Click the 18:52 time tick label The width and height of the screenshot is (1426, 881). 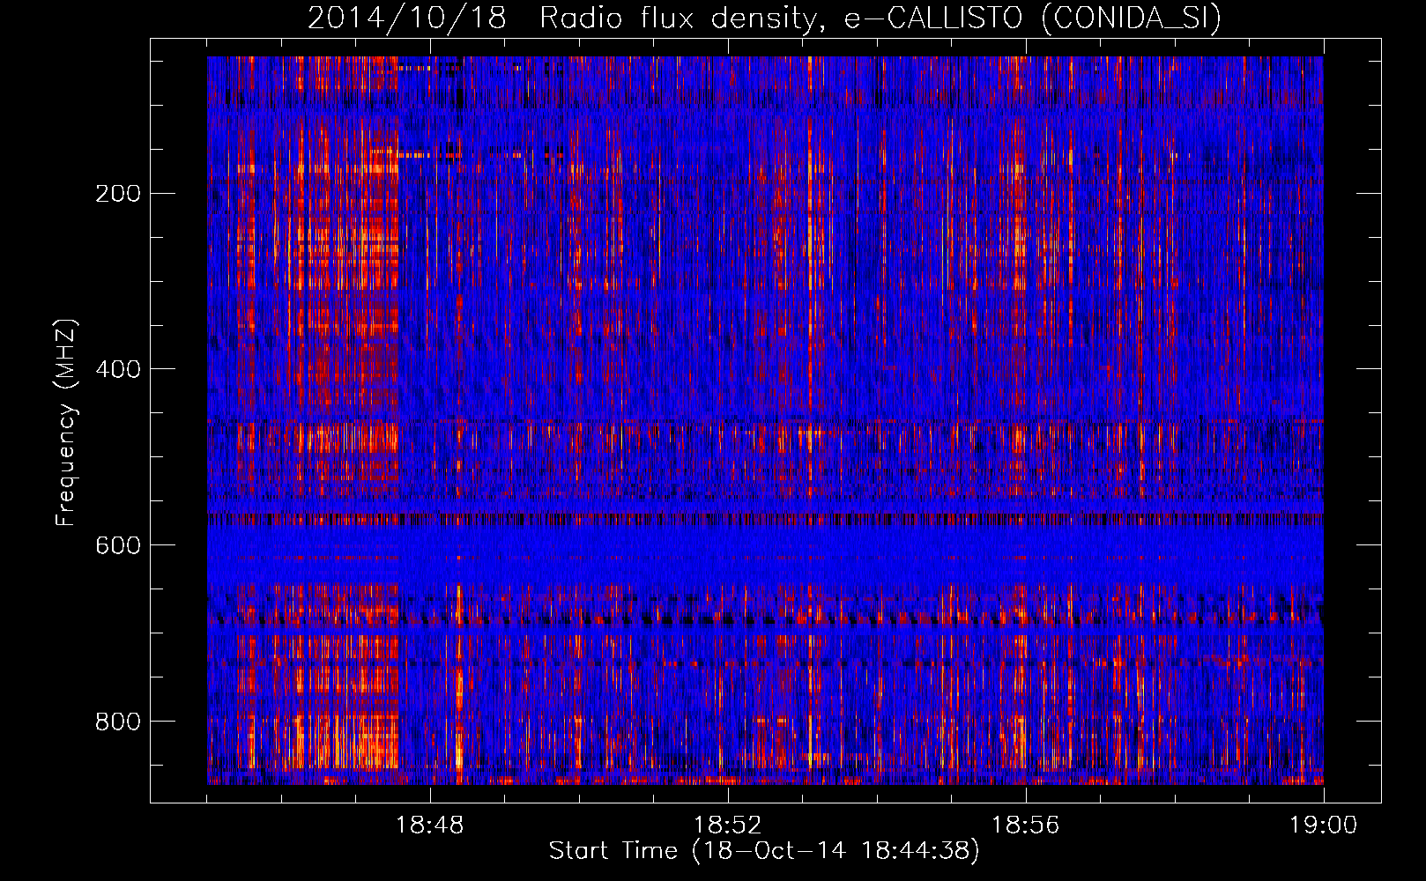tap(728, 825)
